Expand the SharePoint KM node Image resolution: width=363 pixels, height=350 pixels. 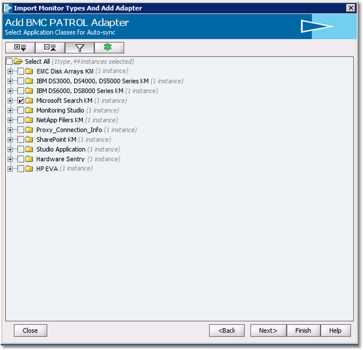click(10, 140)
